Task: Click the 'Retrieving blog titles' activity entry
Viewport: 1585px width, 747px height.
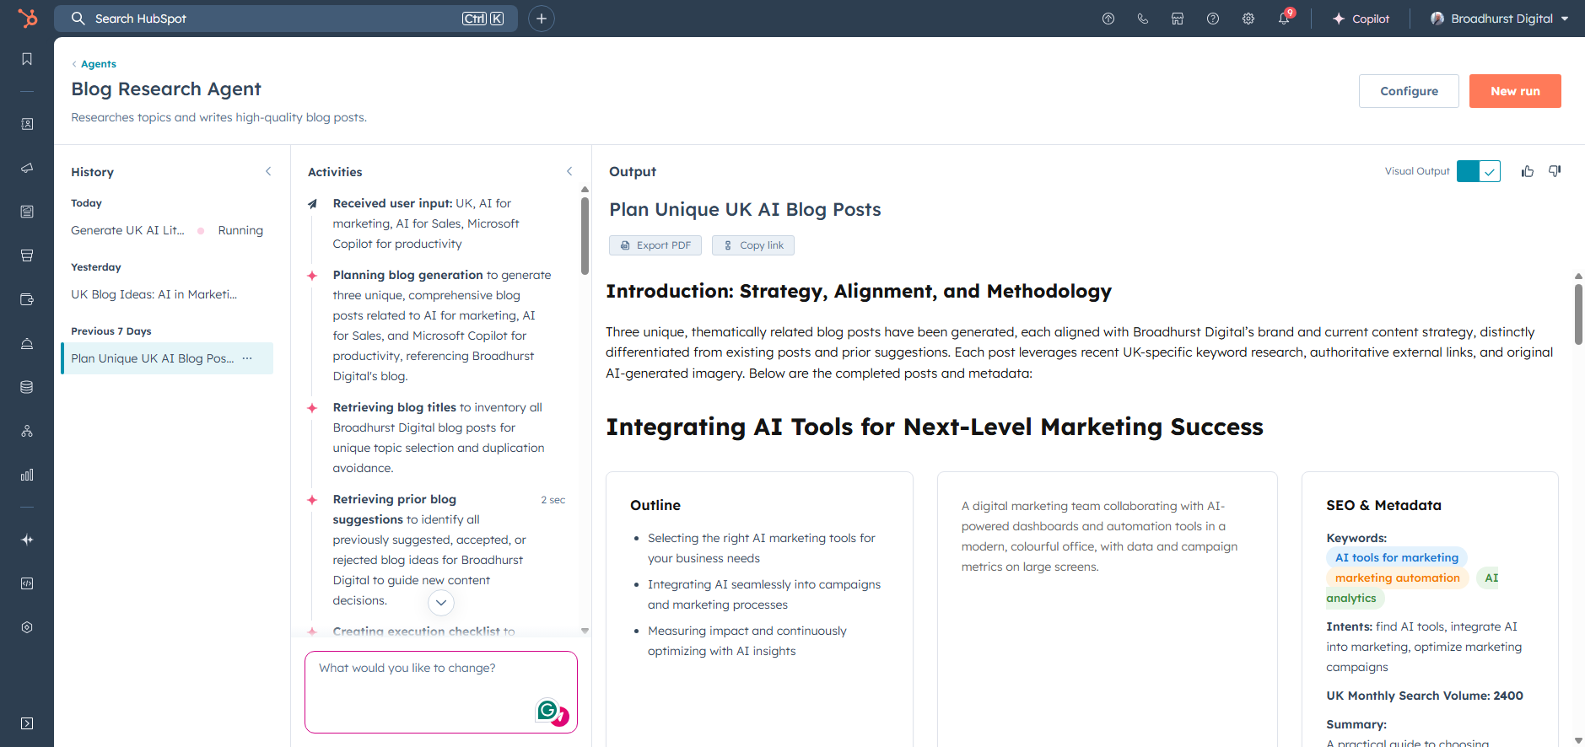Action: click(437, 438)
